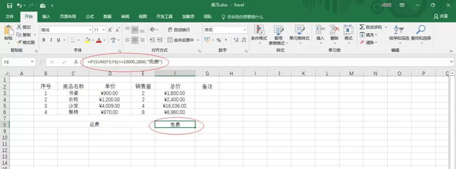
Task: Click the Save icon in title bar
Action: [9, 5]
